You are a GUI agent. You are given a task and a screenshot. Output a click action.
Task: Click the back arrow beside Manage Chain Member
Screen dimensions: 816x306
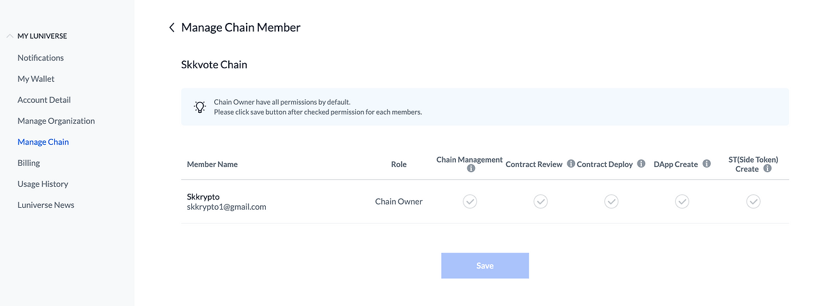tap(171, 27)
